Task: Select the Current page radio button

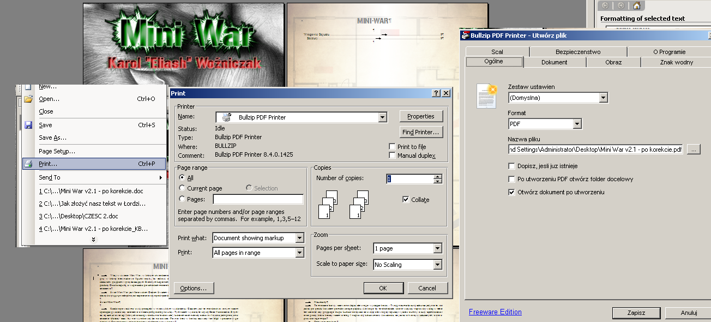Action: 183,188
